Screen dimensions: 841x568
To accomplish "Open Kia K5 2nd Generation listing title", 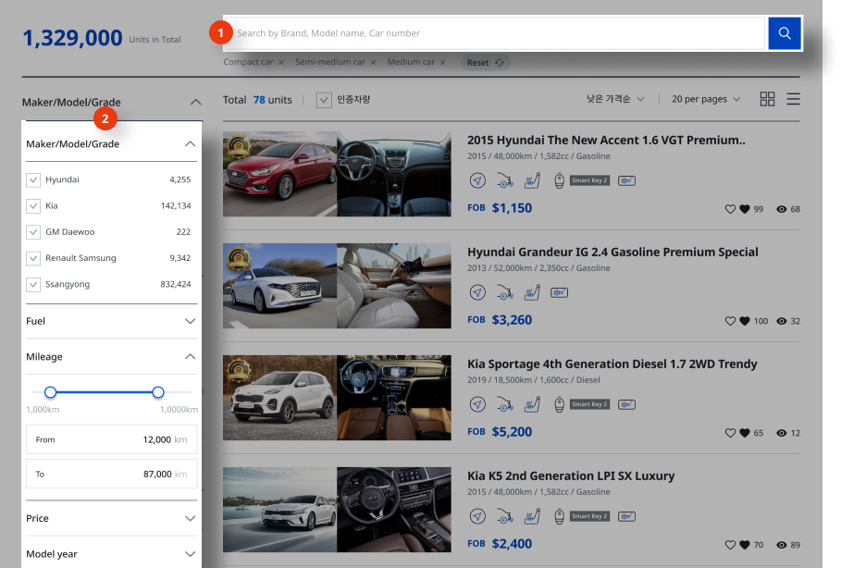I will (x=571, y=476).
